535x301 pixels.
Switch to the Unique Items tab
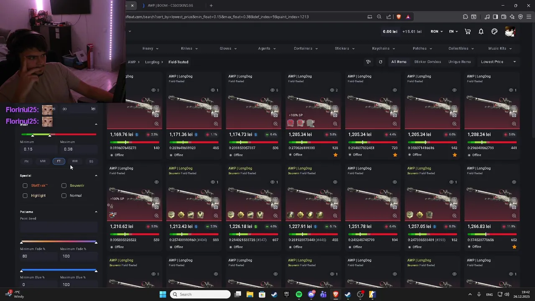460,62
